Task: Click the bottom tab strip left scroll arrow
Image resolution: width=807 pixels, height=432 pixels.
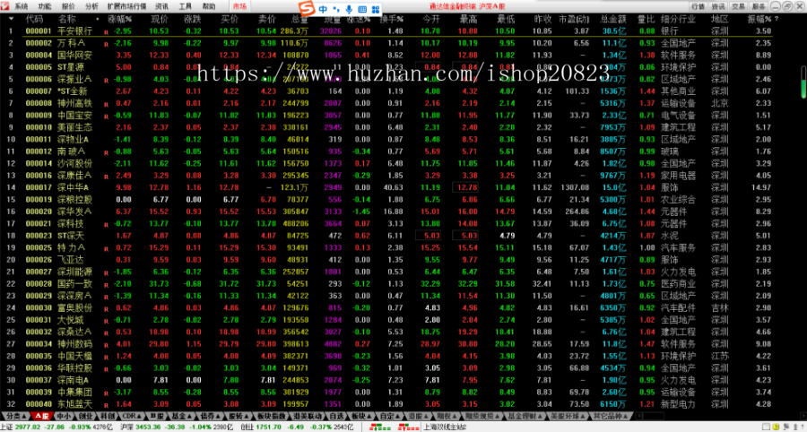Action: (638, 416)
